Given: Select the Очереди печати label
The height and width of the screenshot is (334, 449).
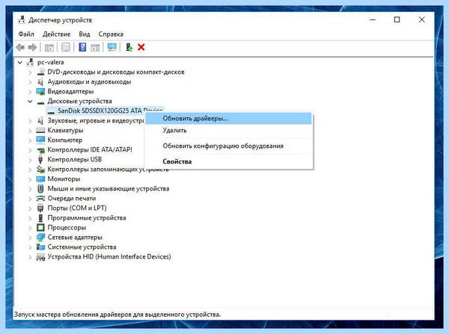Looking at the screenshot, I should coord(72,199).
